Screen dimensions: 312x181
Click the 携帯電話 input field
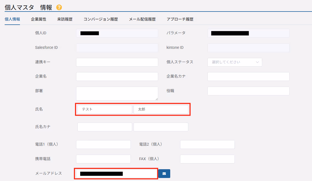pos(103,159)
